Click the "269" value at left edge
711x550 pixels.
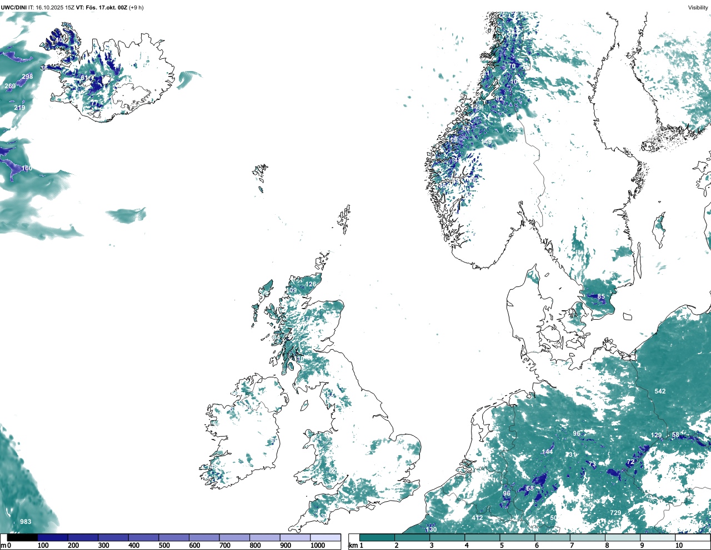pyautogui.click(x=10, y=86)
